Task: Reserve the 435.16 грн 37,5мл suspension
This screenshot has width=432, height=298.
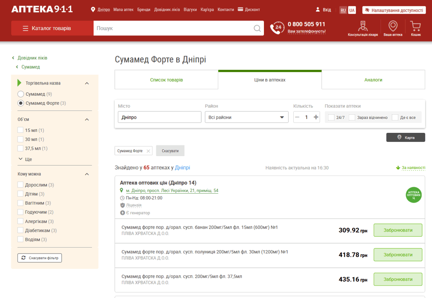Action: (x=398, y=279)
